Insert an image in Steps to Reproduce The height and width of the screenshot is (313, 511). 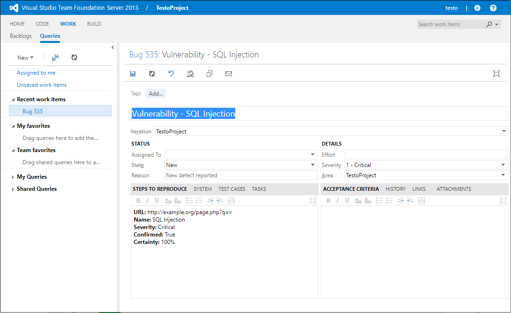(231, 200)
